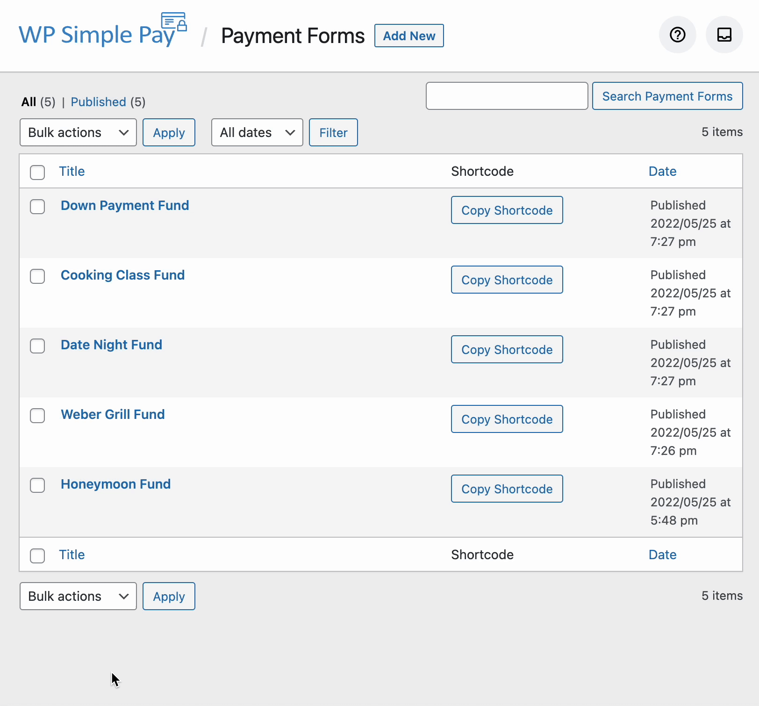Check the Down Payment Fund checkbox
This screenshot has width=759, height=706.
[37, 207]
